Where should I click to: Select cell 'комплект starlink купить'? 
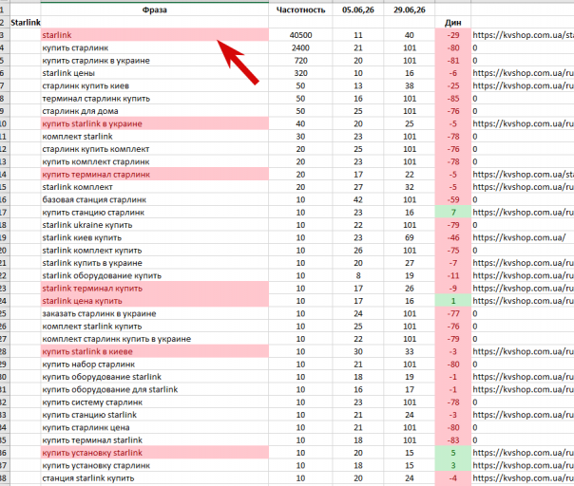tap(155, 327)
